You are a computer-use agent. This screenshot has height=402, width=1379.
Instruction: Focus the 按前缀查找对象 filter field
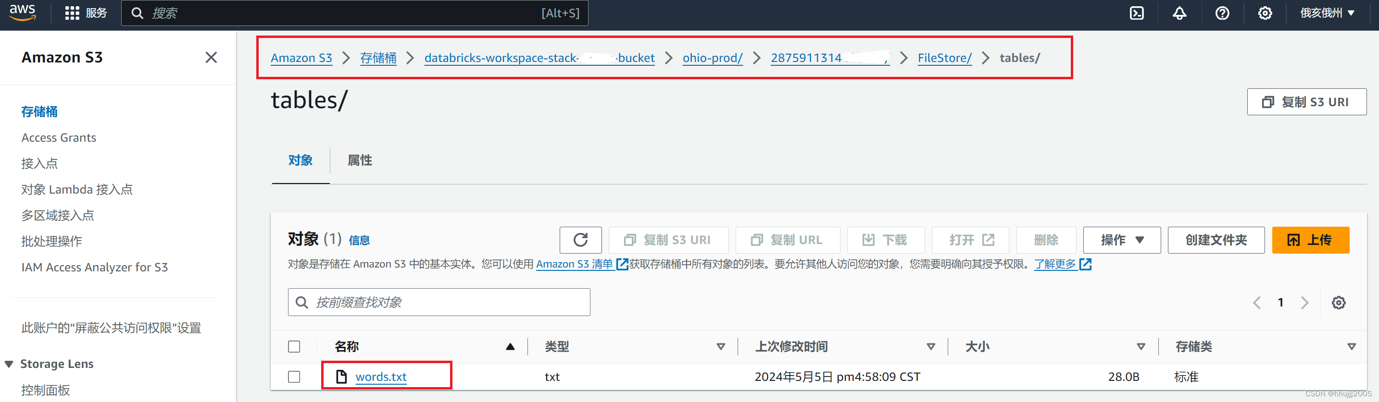pos(439,303)
